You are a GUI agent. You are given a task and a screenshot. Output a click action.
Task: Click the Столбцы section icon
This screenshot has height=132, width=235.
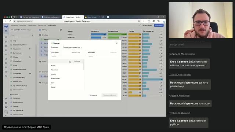point(40,35)
